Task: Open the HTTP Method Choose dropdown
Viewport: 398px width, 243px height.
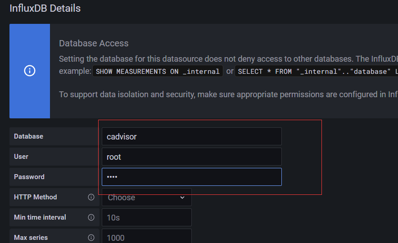Action: [x=147, y=197]
